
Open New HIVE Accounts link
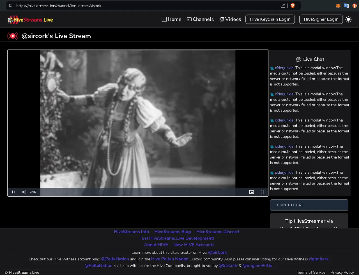click(x=194, y=245)
